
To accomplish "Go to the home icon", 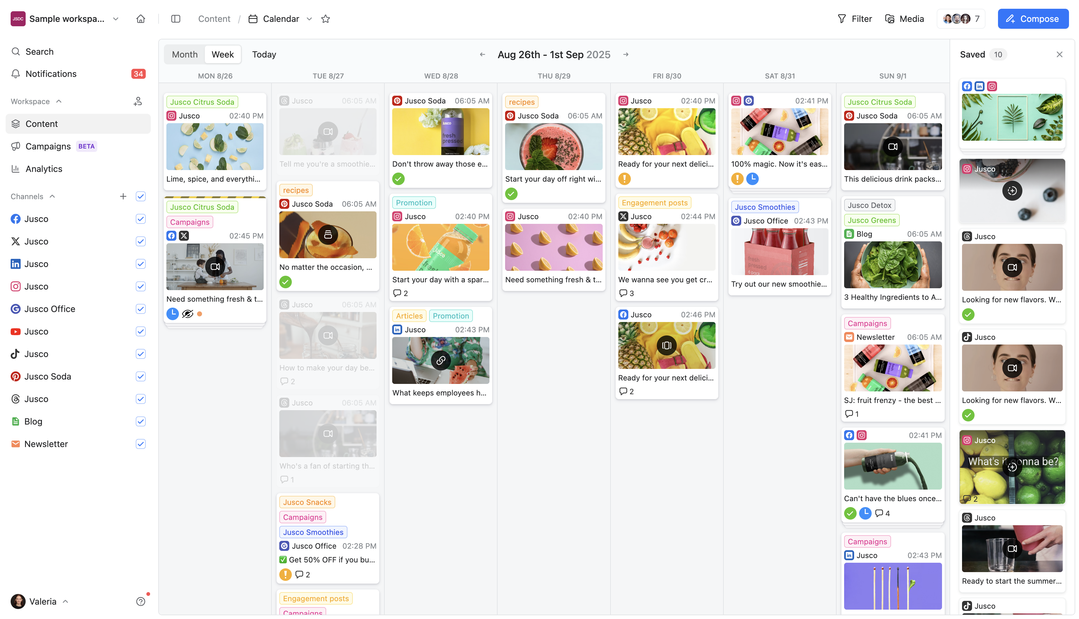I will [141, 19].
